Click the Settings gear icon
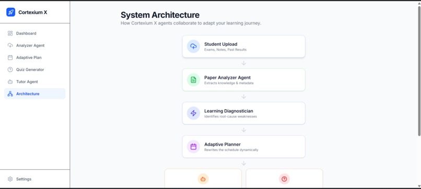421x189 pixels. click(x=10, y=179)
